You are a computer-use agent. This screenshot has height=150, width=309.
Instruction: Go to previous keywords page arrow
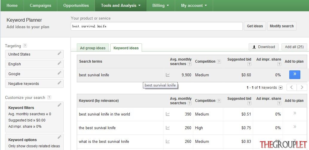[x=292, y=87]
